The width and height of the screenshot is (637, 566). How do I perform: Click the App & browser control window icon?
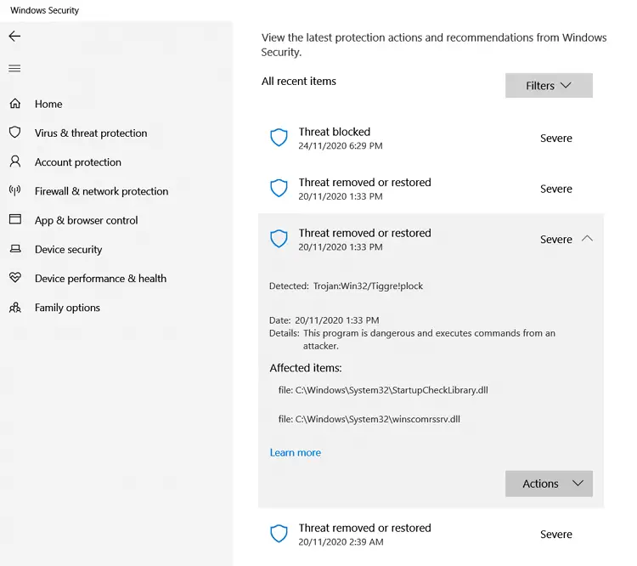[x=15, y=219]
